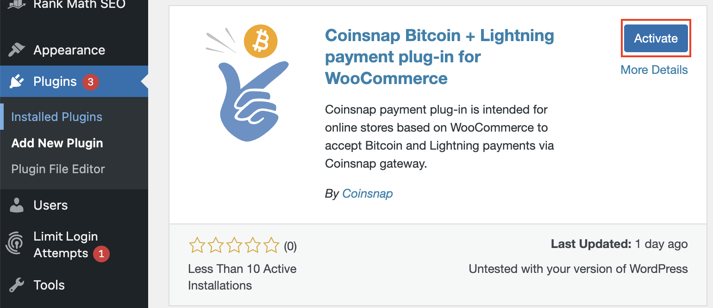The image size is (713, 308).
Task: Click the Plugins plug icon
Action: click(17, 82)
